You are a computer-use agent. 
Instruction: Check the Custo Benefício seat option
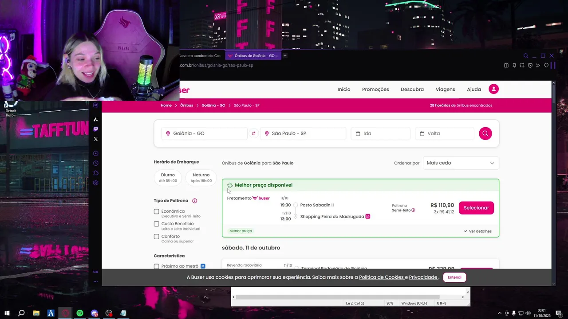pyautogui.click(x=156, y=224)
